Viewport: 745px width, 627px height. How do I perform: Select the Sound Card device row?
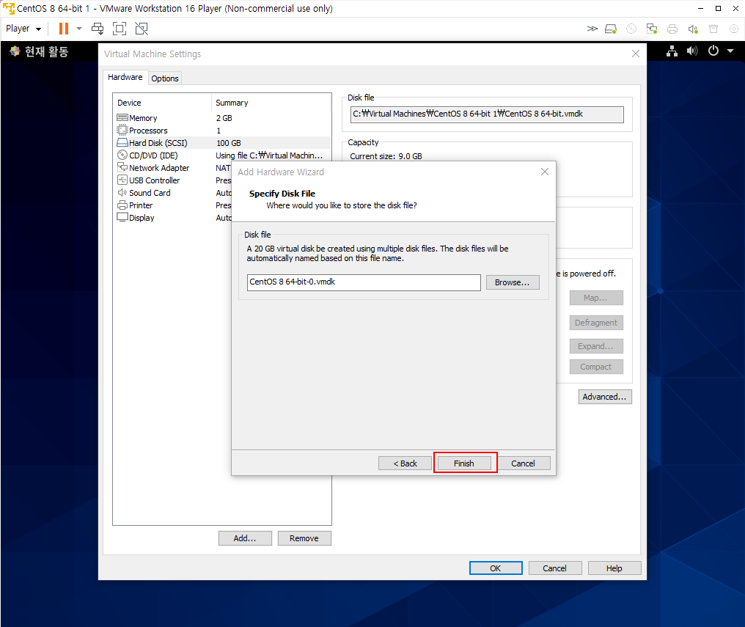click(174, 193)
